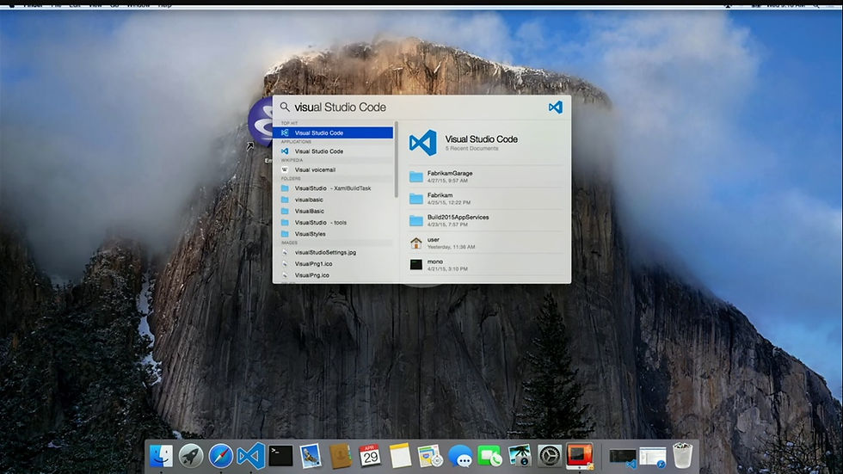Select the Visual voicemail Wikipedia result
843x474 pixels.
[x=334, y=169]
